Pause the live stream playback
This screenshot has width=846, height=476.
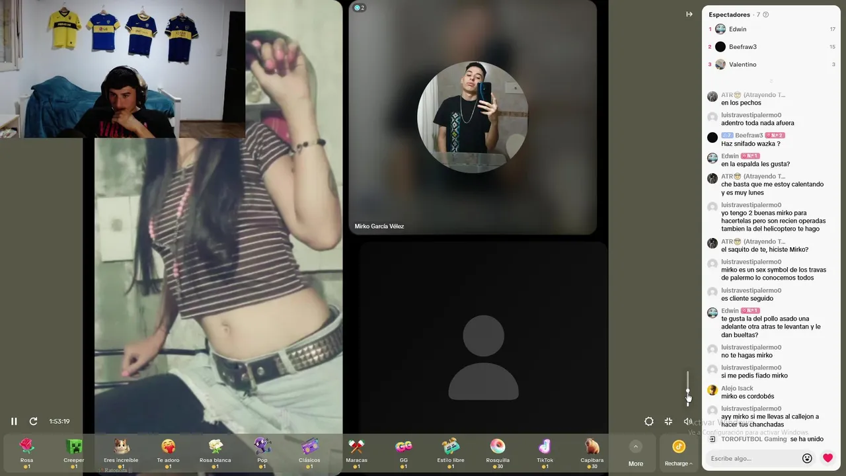pyautogui.click(x=14, y=421)
